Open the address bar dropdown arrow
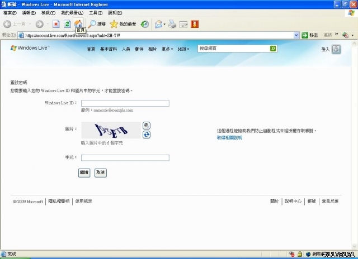Viewport: 358px width, 259px height. (296, 35)
